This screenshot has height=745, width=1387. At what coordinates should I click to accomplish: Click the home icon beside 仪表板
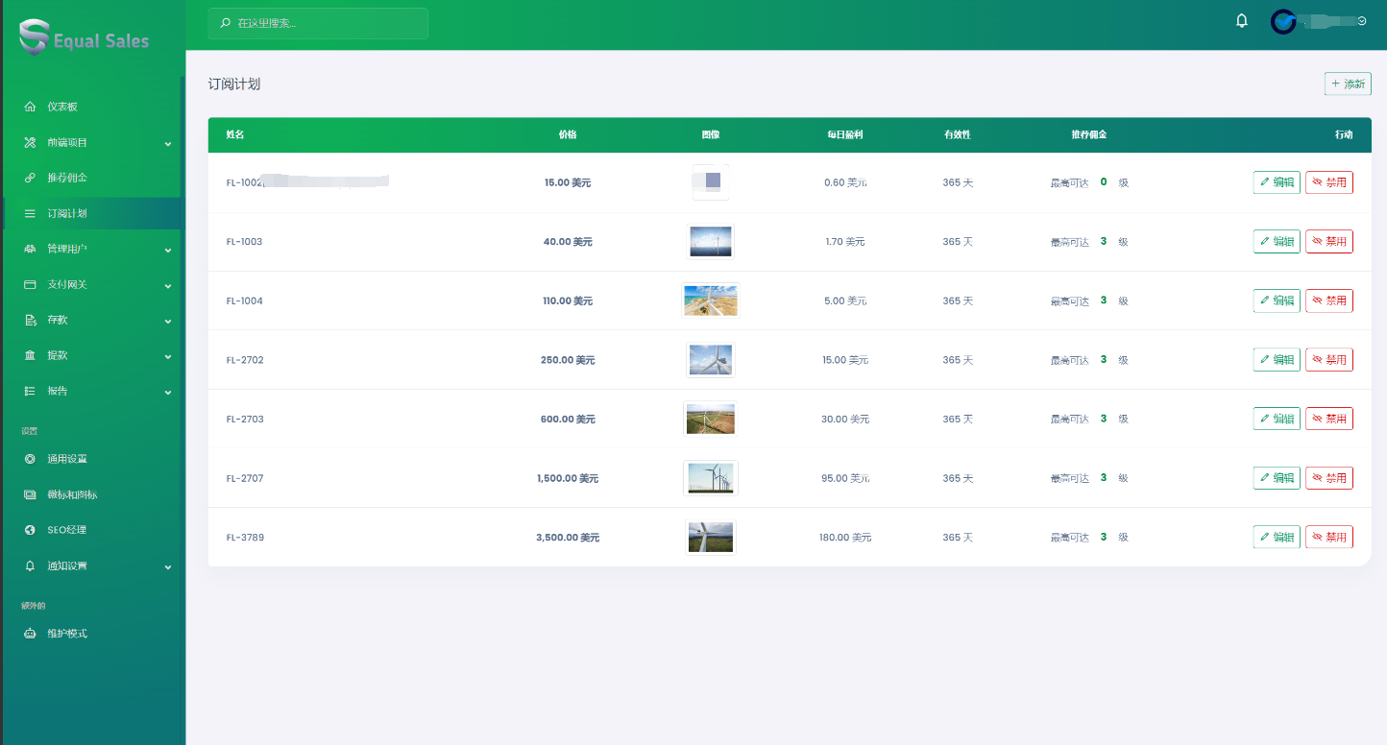click(x=30, y=107)
